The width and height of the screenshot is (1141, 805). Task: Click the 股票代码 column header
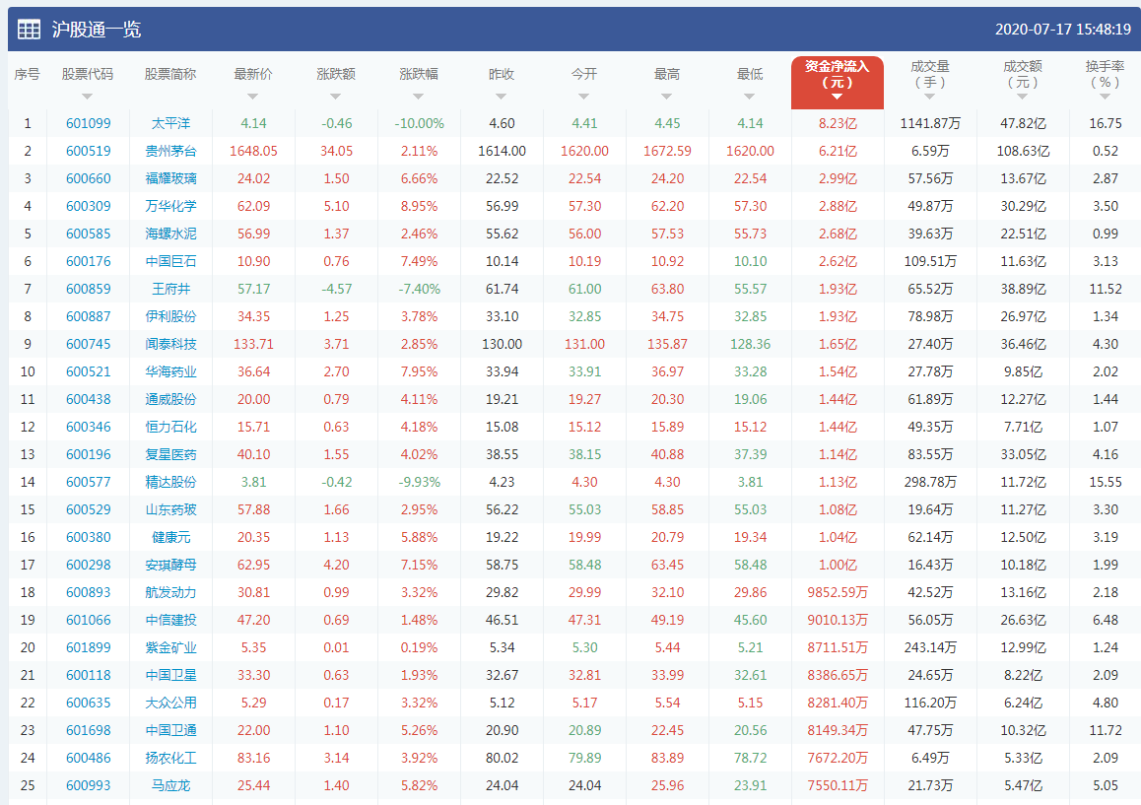(x=88, y=75)
